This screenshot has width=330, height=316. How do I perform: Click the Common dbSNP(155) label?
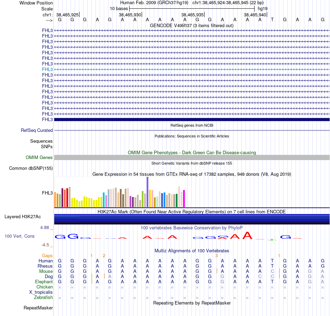tap(31, 168)
